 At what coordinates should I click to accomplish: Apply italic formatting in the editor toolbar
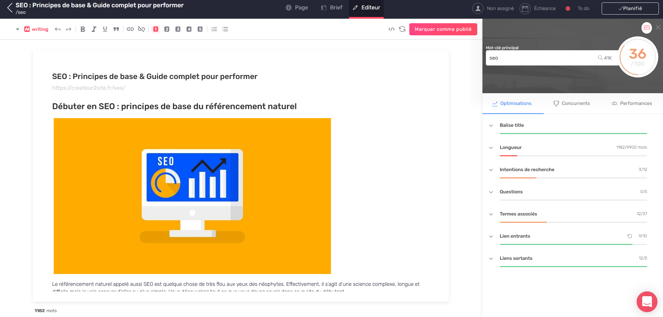[94, 29]
